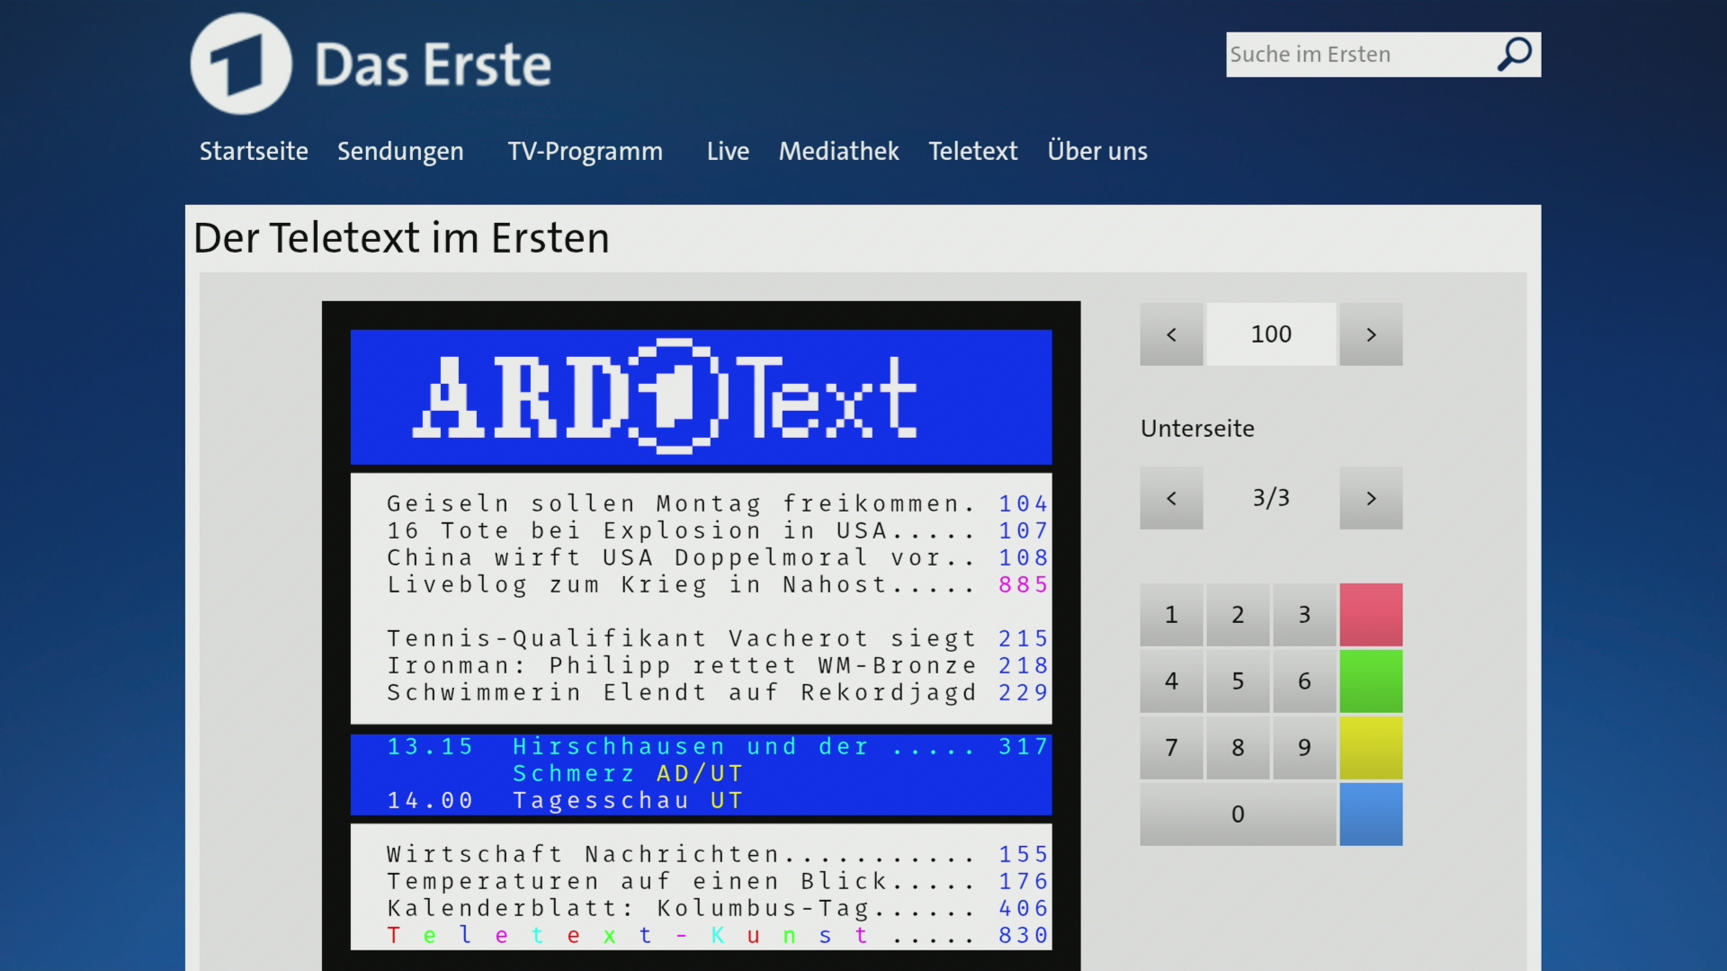The image size is (1727, 971).
Task: Open Teletext-Kunst page 830 link
Action: pyautogui.click(x=1023, y=935)
